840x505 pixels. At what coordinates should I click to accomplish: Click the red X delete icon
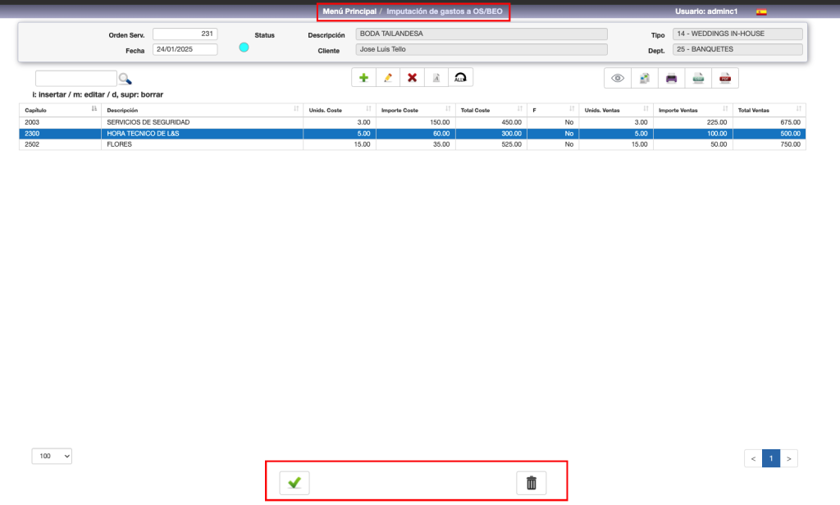413,78
